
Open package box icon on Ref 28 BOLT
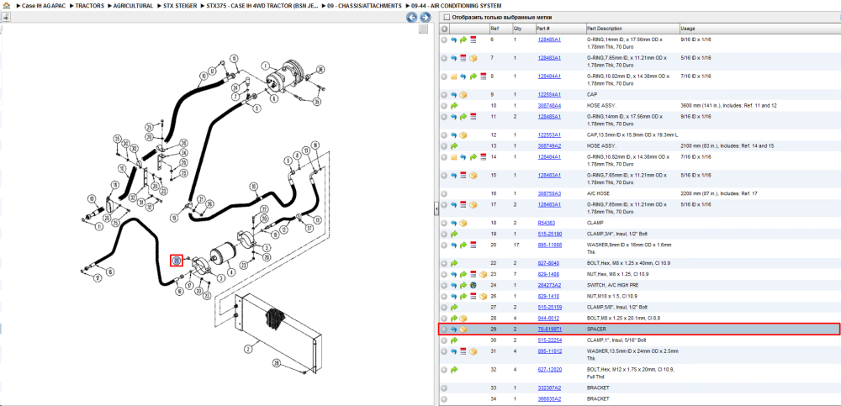tap(463, 319)
